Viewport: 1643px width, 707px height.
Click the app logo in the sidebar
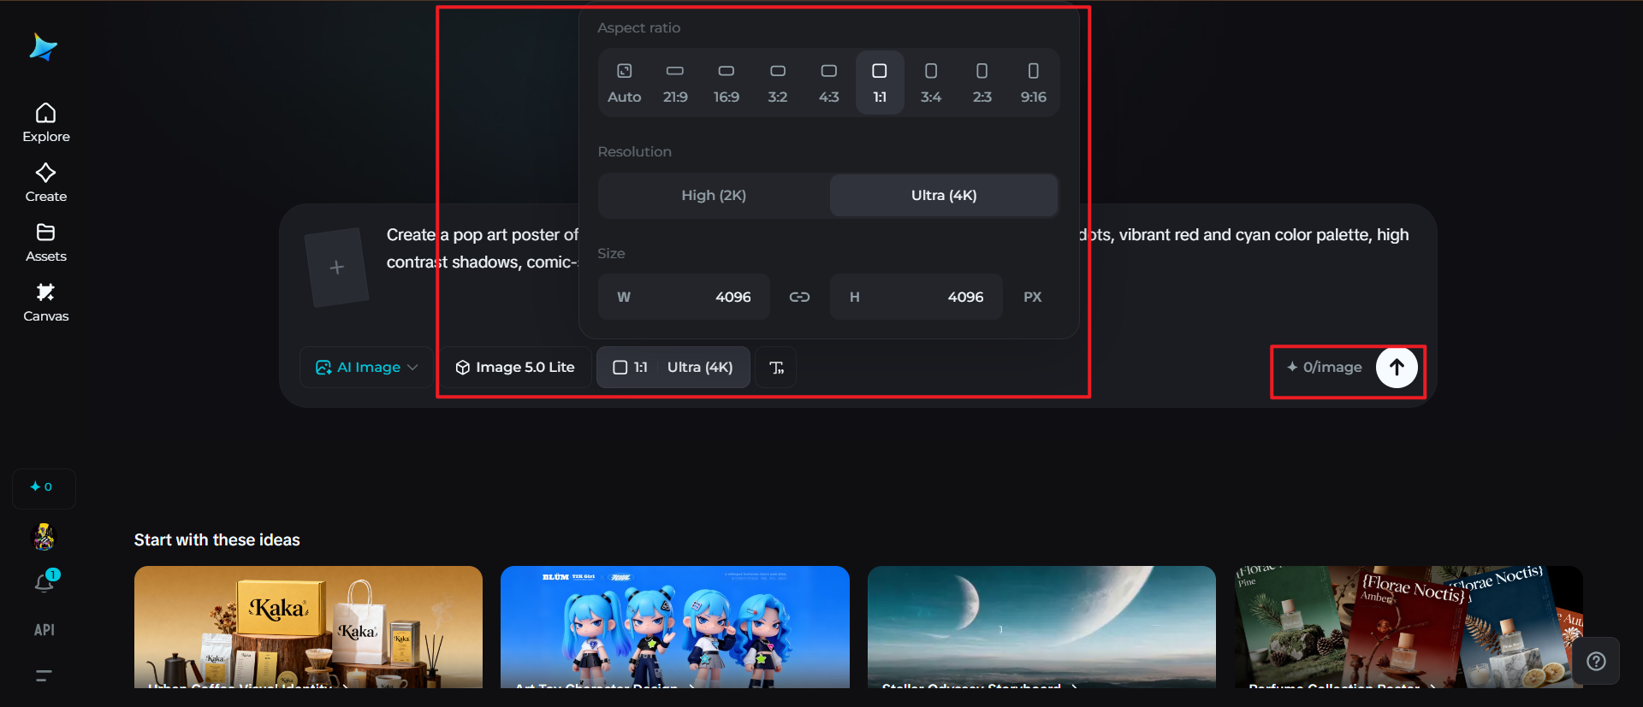tap(43, 48)
